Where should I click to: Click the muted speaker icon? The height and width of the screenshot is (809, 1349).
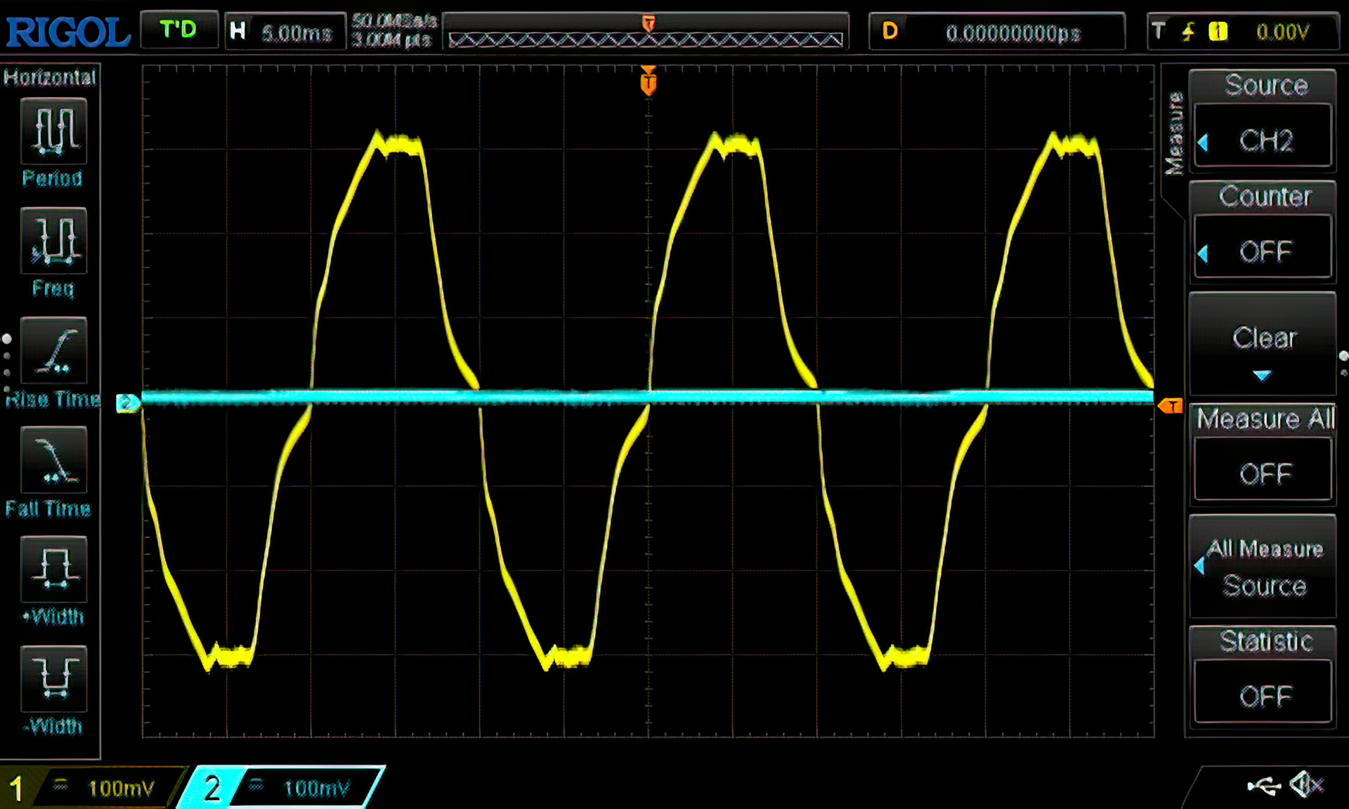click(x=1307, y=784)
